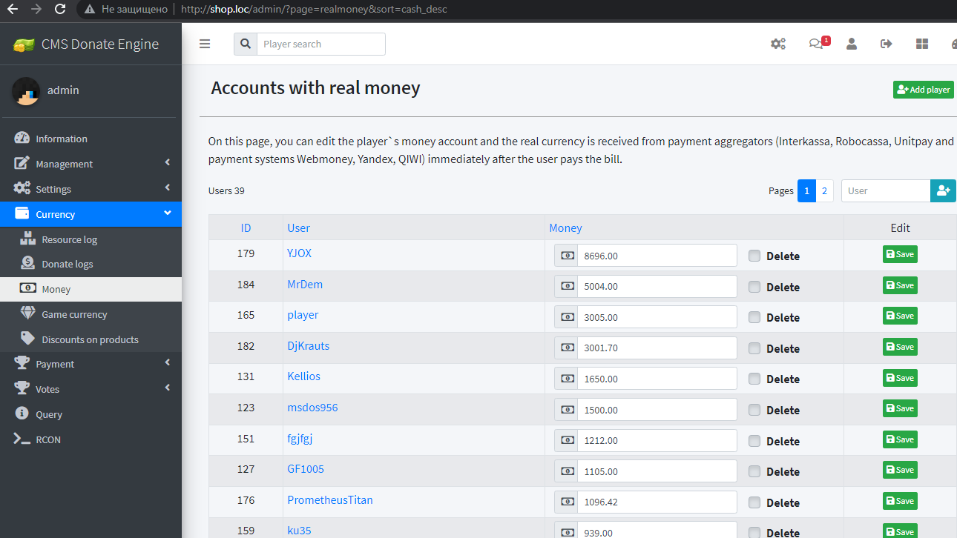The image size is (957, 538).
Task: Open messages icon with red badge
Action: coord(816,44)
